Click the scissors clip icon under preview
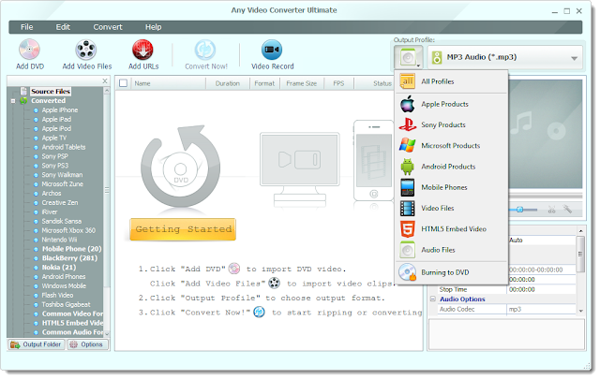Screen dimensions: 600x379 click(x=551, y=210)
